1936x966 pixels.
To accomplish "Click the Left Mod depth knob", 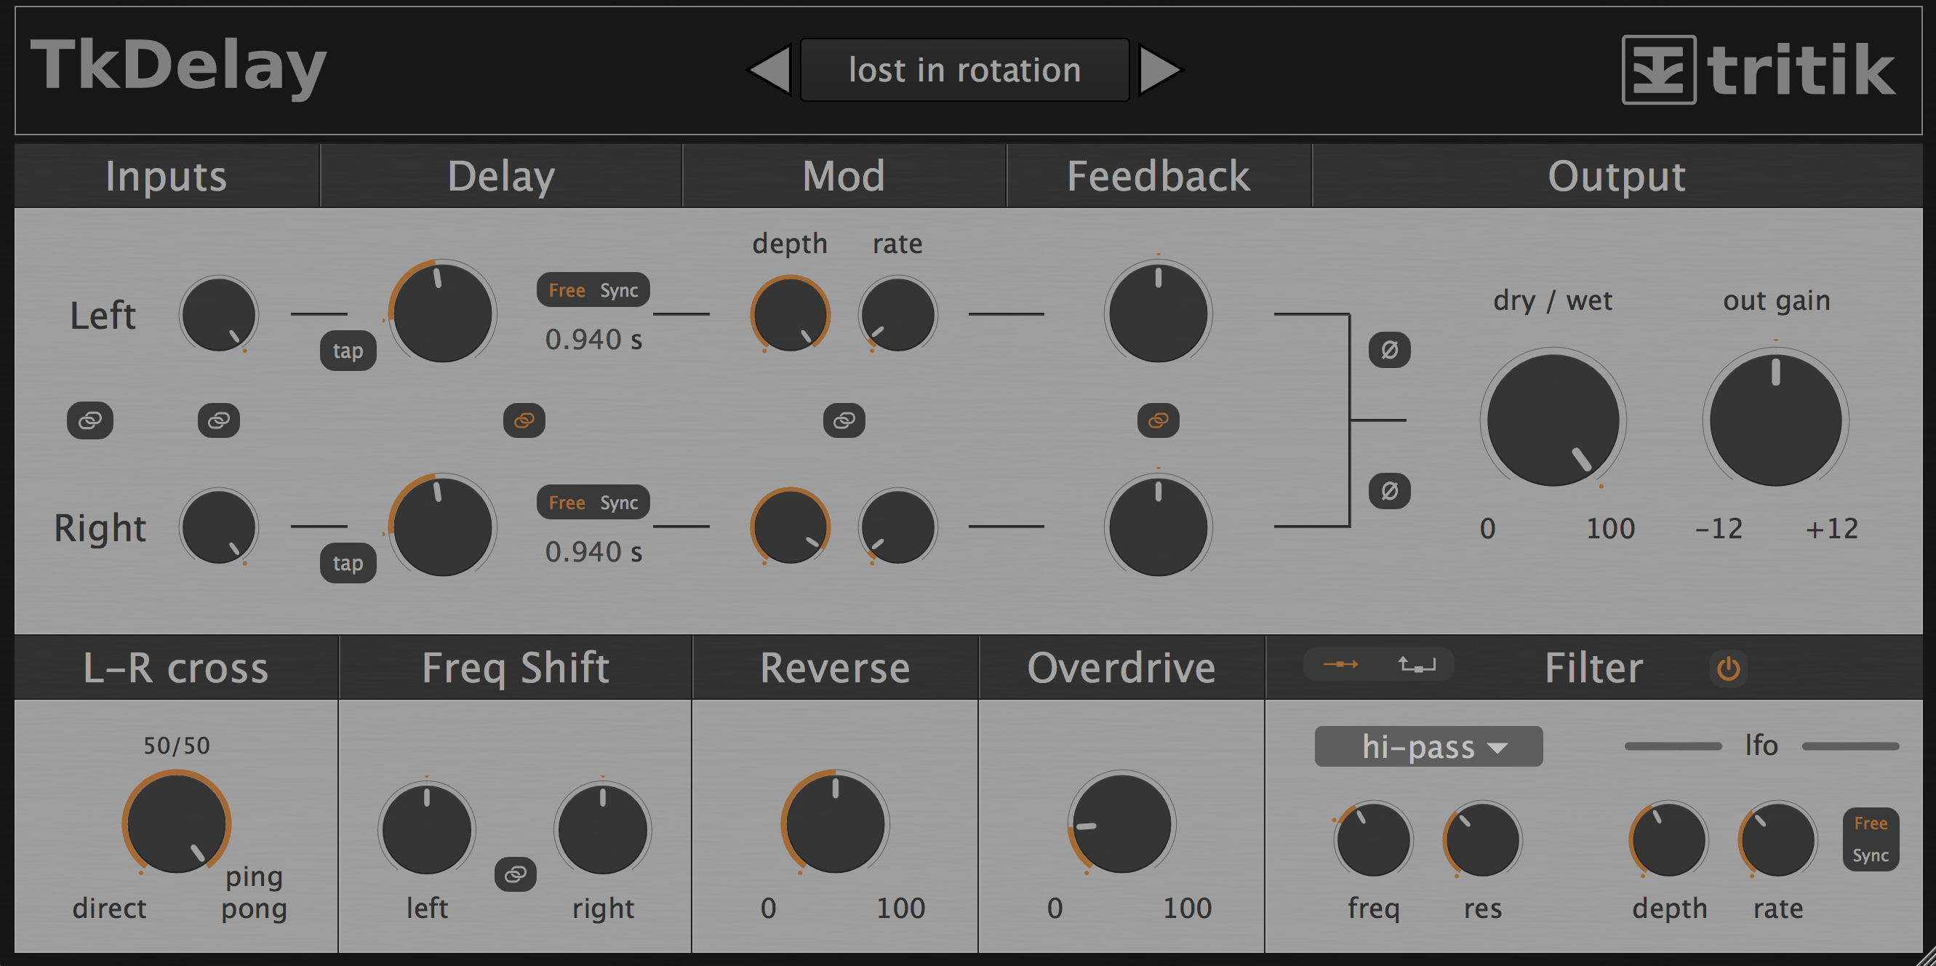I will (x=790, y=314).
